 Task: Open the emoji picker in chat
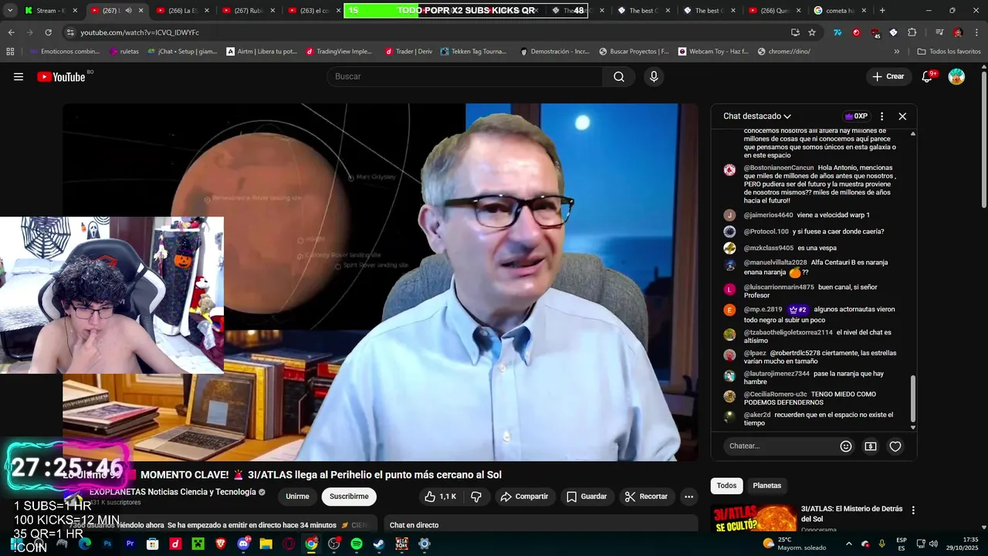(x=846, y=446)
